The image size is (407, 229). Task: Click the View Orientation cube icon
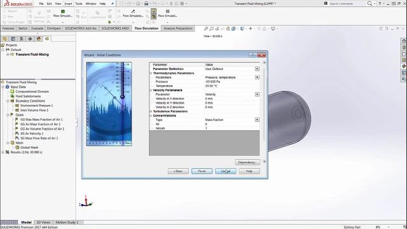click(233, 29)
